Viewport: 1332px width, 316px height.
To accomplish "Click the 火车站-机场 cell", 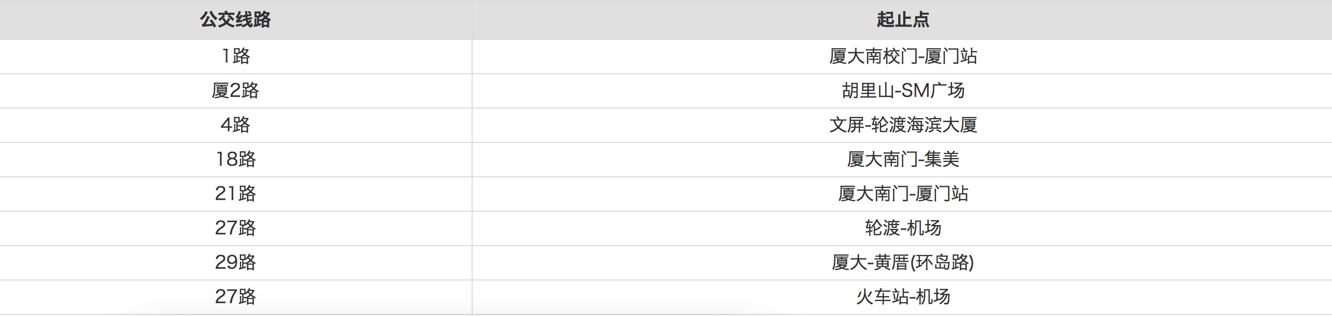I will tap(902, 297).
